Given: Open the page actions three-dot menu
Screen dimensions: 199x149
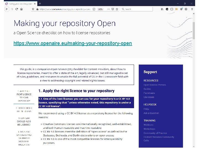Looking at the screenshot, I should tap(109, 9).
